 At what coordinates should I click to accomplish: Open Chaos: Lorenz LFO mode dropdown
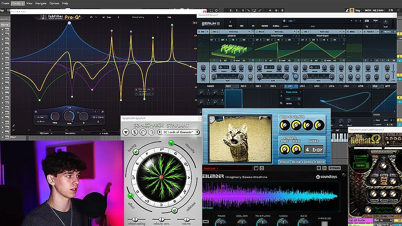click(294, 92)
